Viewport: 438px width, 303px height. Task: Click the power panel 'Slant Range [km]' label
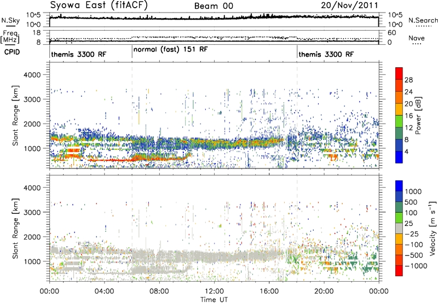click(x=15, y=115)
